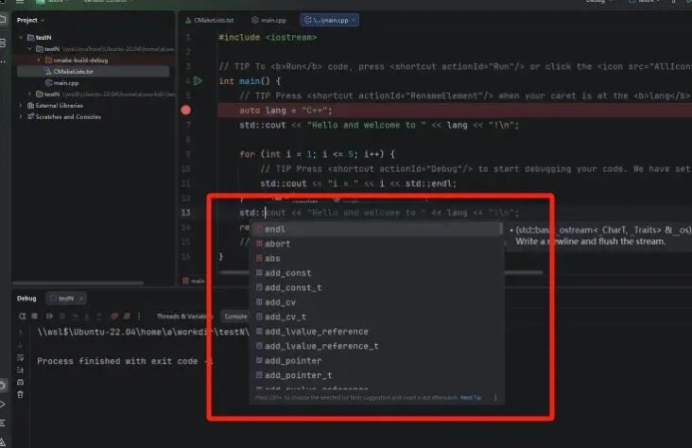Close the \...\main.cpp editor tab
692x448 pixels.
tap(354, 20)
